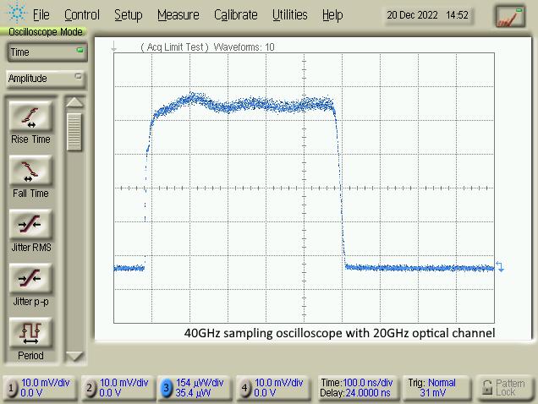
Task: Click the Agilent starburst logo icon
Action: coord(16,13)
